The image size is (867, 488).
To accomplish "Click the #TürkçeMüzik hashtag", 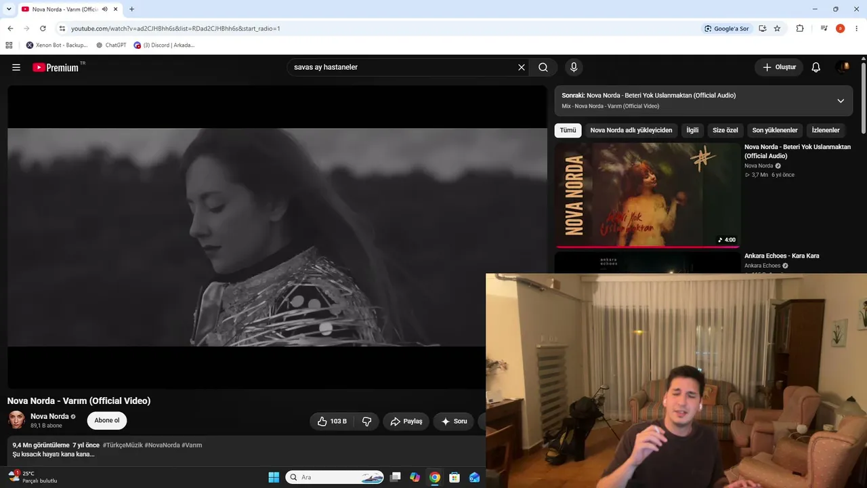I will click(123, 445).
